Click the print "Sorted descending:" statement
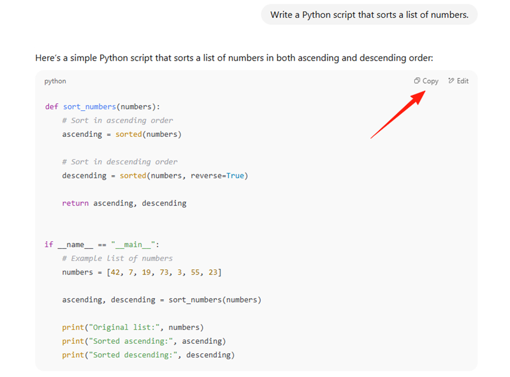The height and width of the screenshot is (377, 510). tap(148, 355)
